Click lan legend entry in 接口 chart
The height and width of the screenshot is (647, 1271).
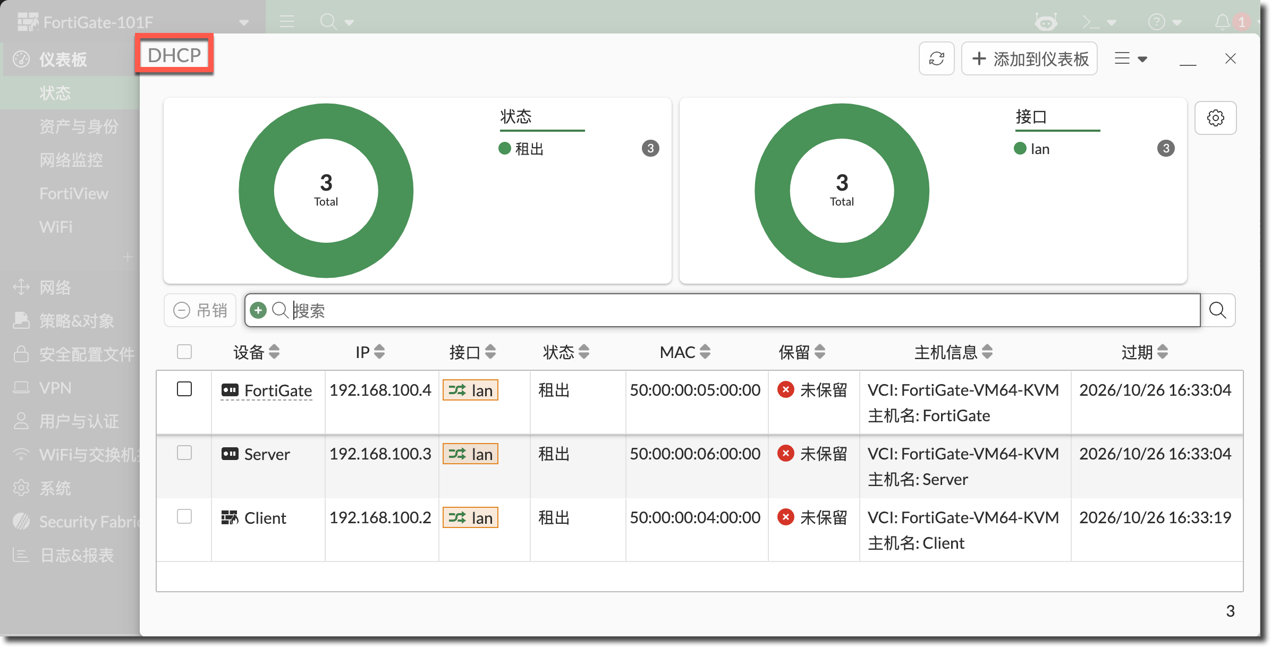[1032, 149]
